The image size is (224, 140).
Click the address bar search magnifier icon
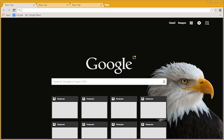20,10
